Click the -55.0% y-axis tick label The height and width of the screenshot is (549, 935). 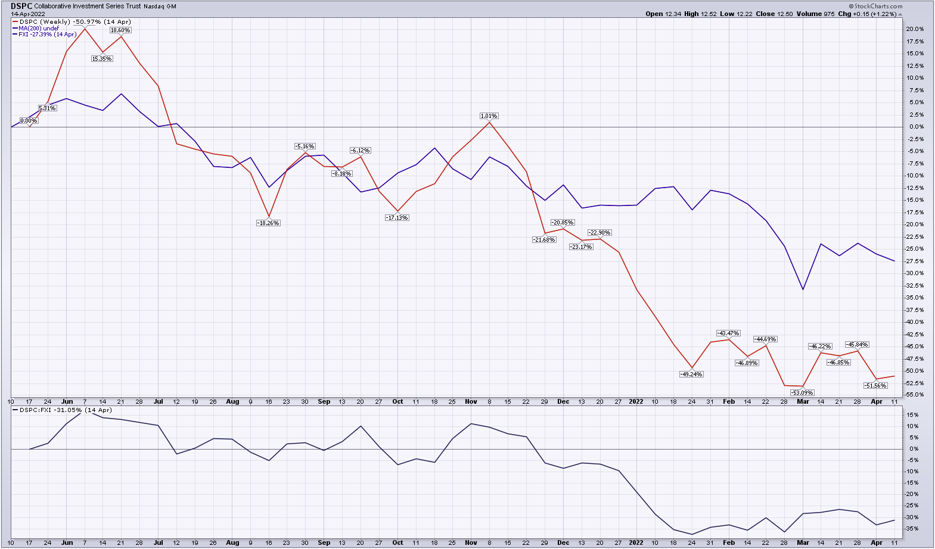(x=914, y=395)
